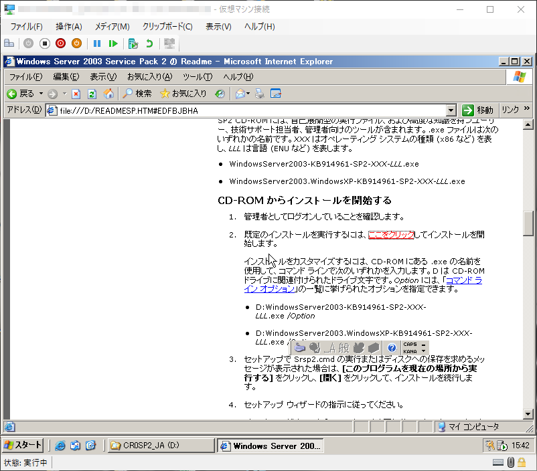The width and height of the screenshot is (537, 471).
Task: Click the green Reset/Resume play icon
Action: tap(113, 43)
